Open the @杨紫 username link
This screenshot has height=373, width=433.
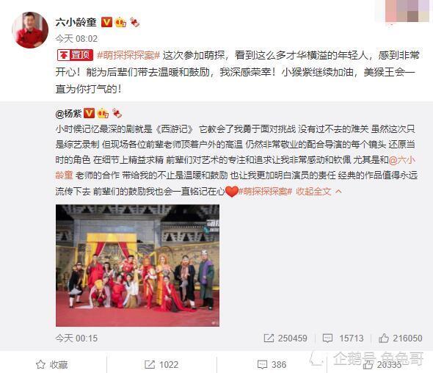click(x=68, y=113)
